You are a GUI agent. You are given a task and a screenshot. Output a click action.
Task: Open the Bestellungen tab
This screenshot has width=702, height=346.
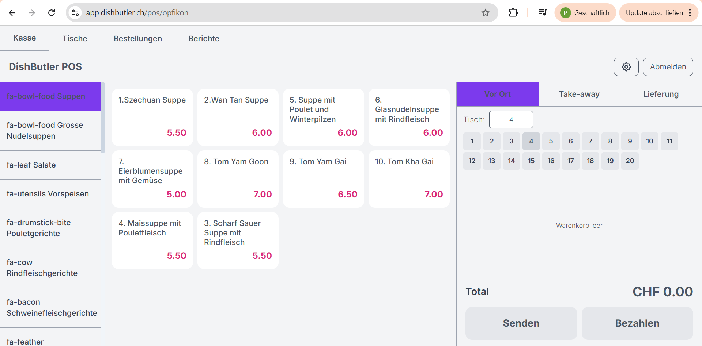click(137, 38)
